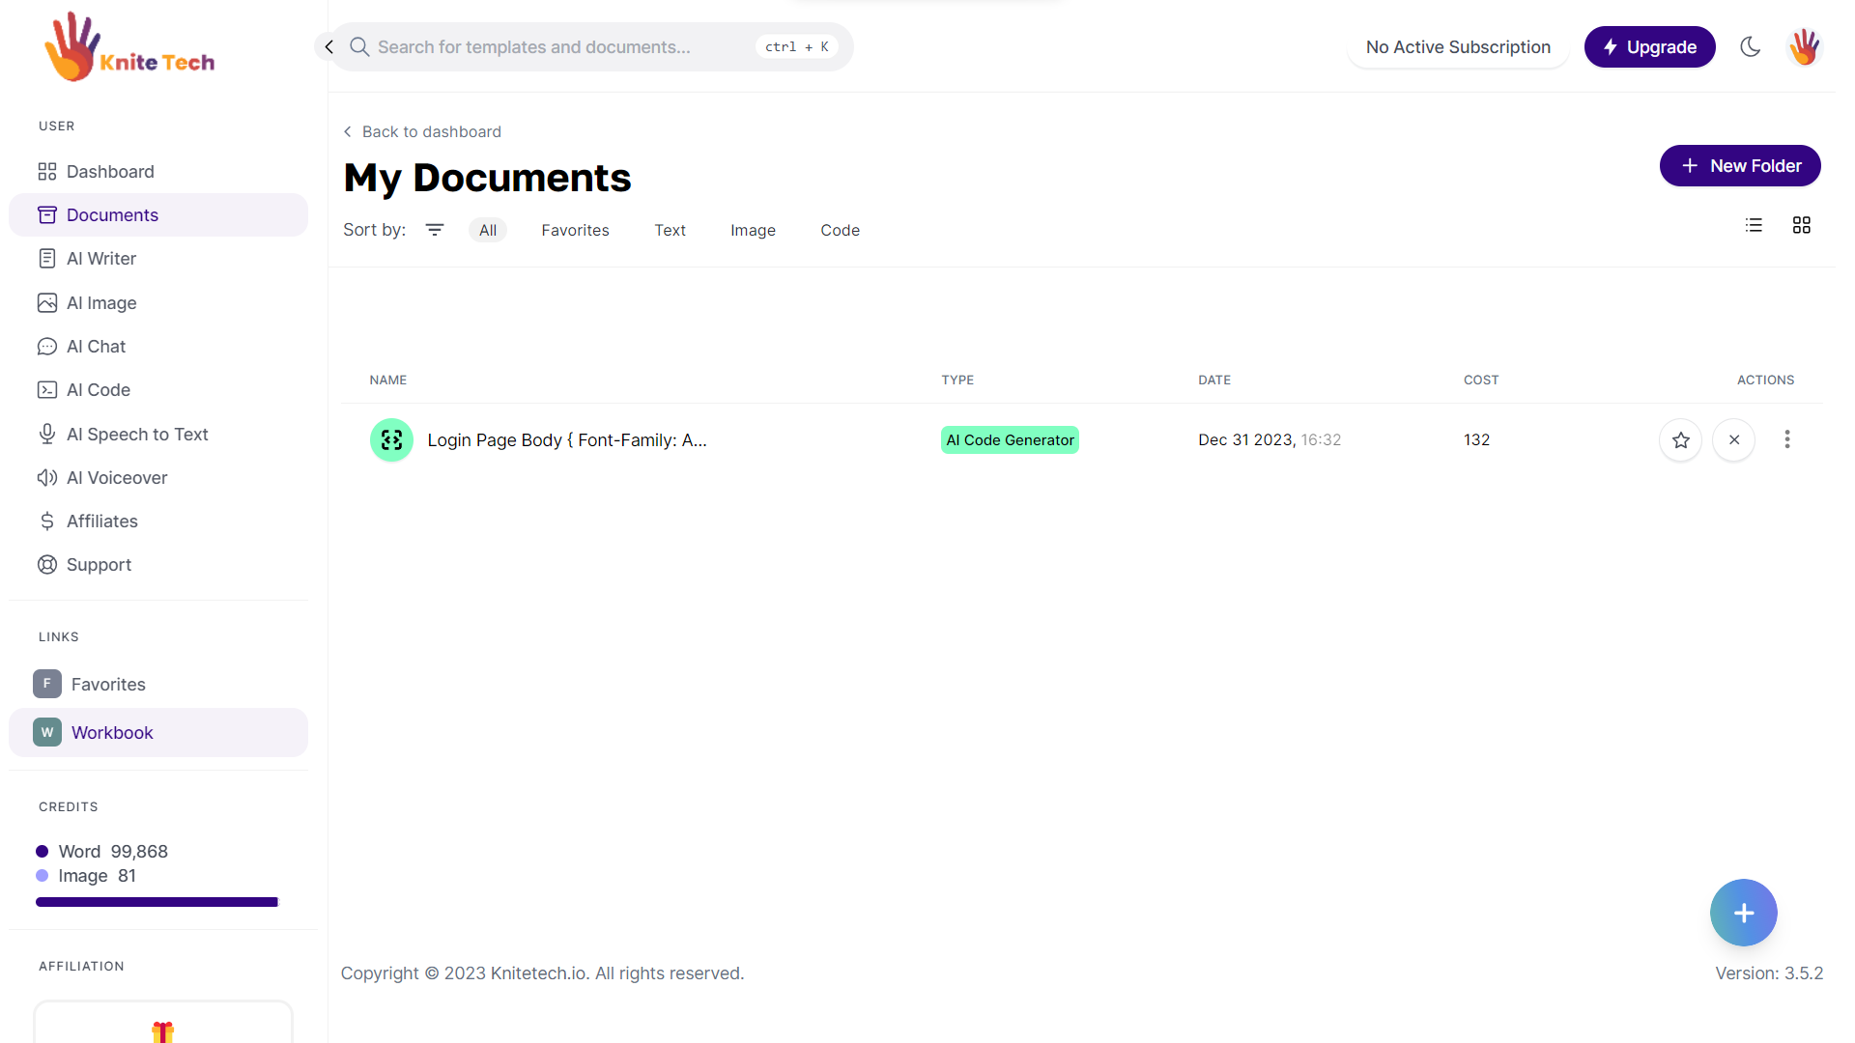Viewport: 1855px width, 1043px height.
Task: Click the floating blue plus button
Action: (x=1743, y=913)
